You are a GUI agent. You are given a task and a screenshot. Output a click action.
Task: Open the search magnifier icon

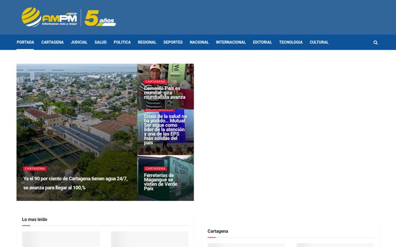click(376, 43)
